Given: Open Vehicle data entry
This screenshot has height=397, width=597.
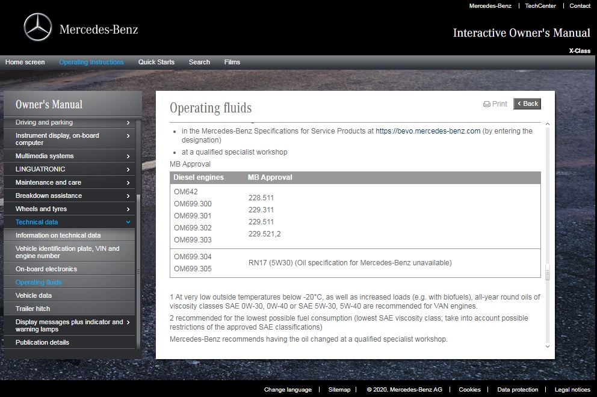Looking at the screenshot, I should click(x=69, y=295).
